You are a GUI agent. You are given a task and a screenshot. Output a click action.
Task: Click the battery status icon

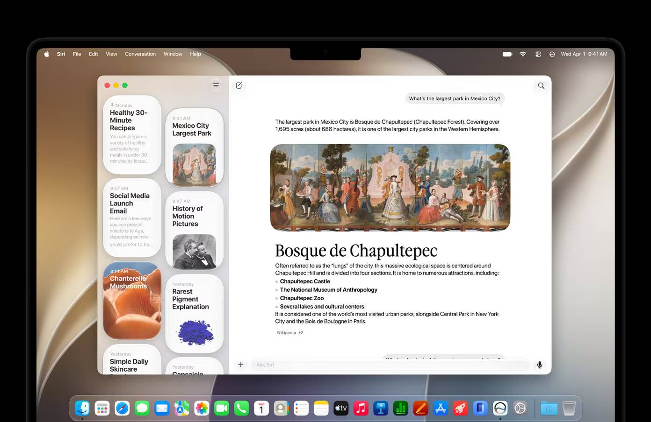point(507,54)
